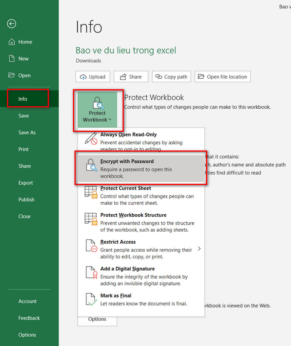Select Always Open Read-Only menu entry
Image resolution: width=291 pixels, height=346 pixels.
pos(141,141)
